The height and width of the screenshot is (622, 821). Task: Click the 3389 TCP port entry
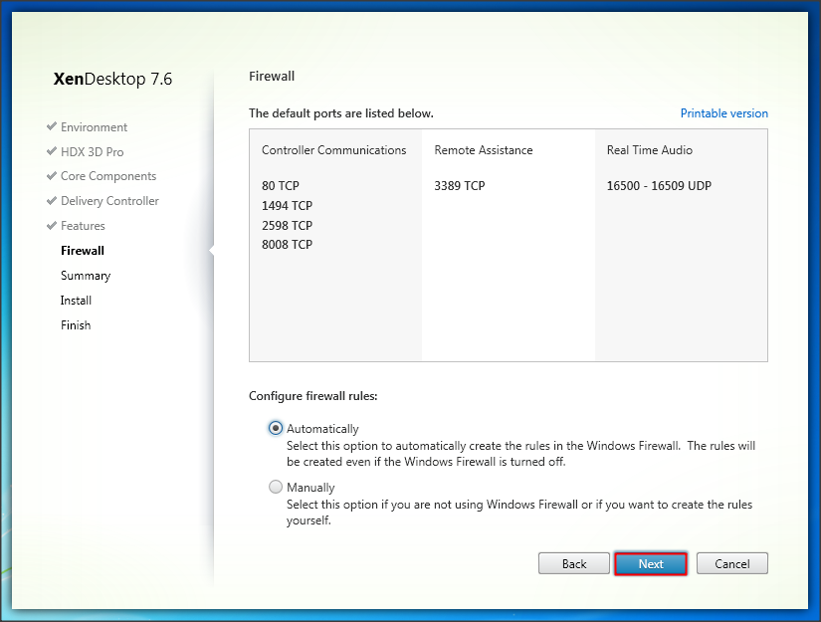coord(461,186)
